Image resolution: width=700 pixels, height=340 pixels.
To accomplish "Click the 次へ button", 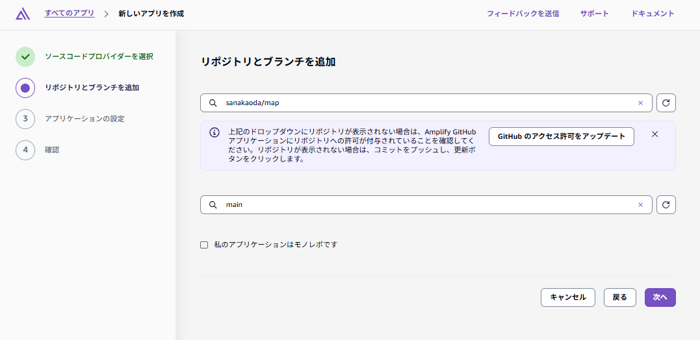I will coord(660,297).
